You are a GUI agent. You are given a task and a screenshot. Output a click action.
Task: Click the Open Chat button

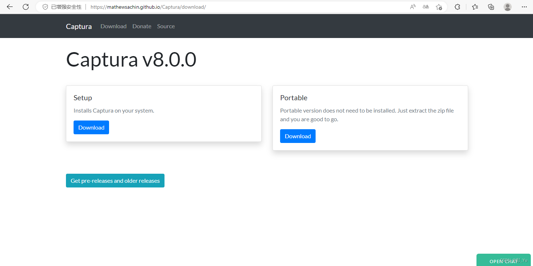pos(504,261)
